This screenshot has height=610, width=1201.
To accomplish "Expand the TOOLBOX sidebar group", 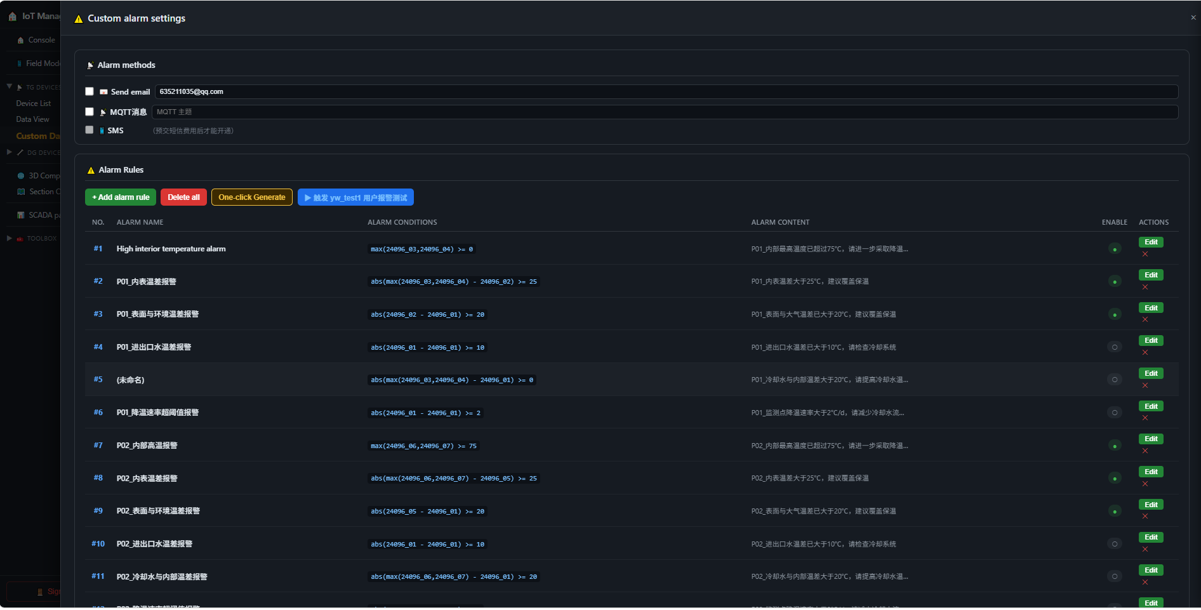I will pos(10,238).
